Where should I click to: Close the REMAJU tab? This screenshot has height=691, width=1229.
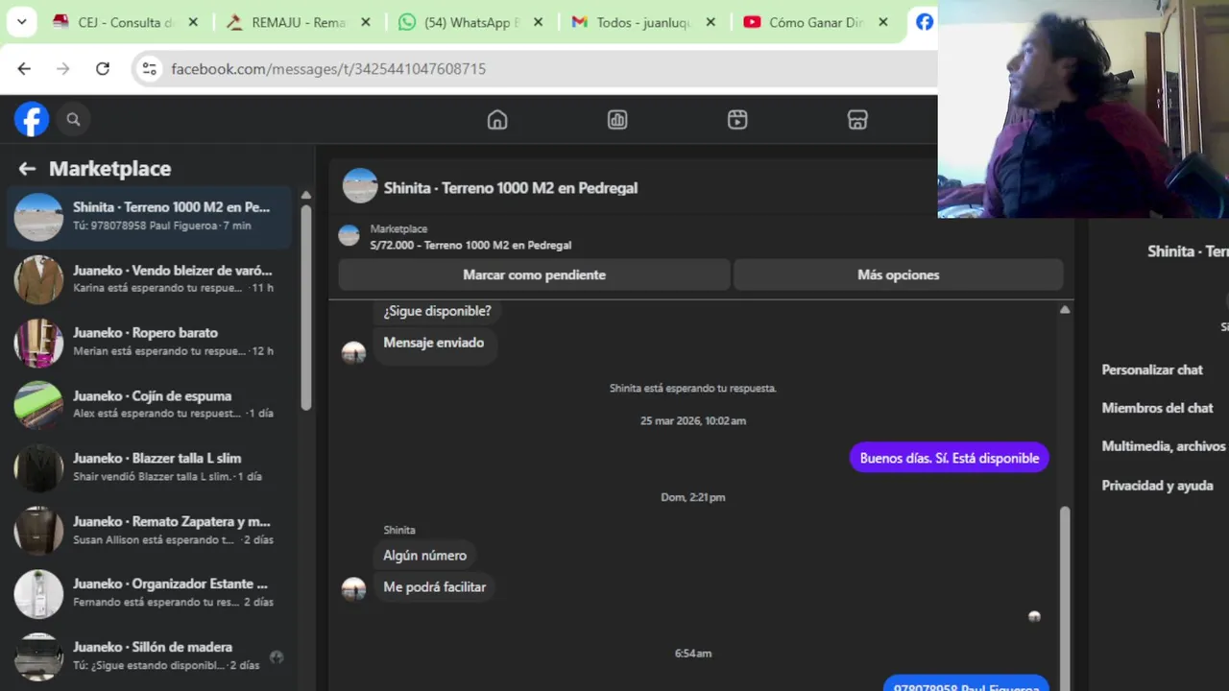point(365,22)
